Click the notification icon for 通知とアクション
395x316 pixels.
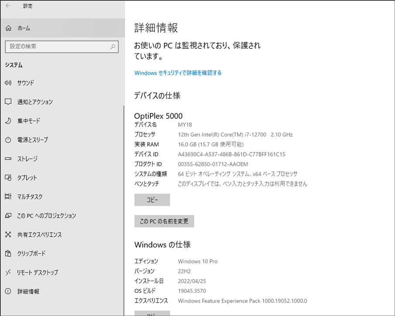[x=8, y=102]
